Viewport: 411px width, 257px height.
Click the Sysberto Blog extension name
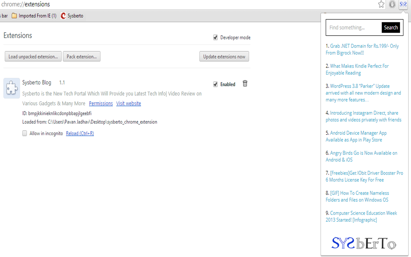click(37, 83)
